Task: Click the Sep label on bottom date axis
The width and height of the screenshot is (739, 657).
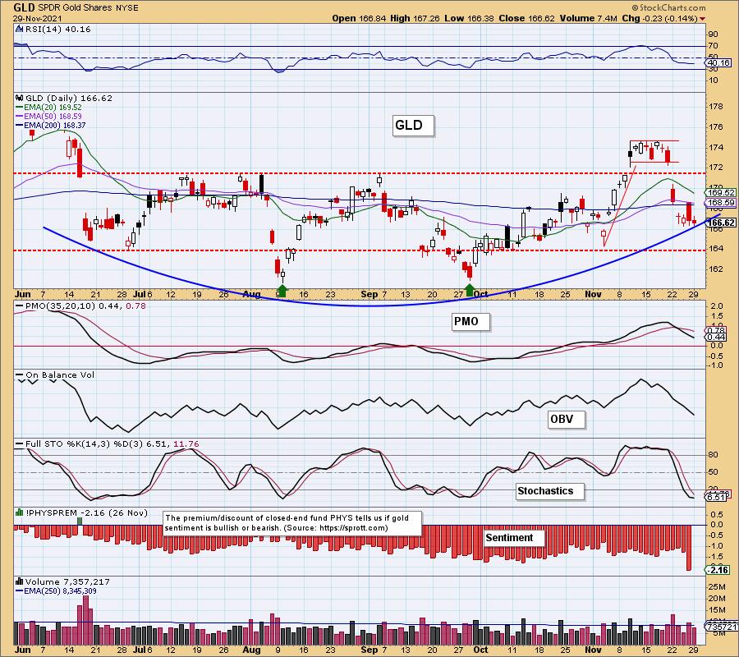Action: tap(369, 650)
